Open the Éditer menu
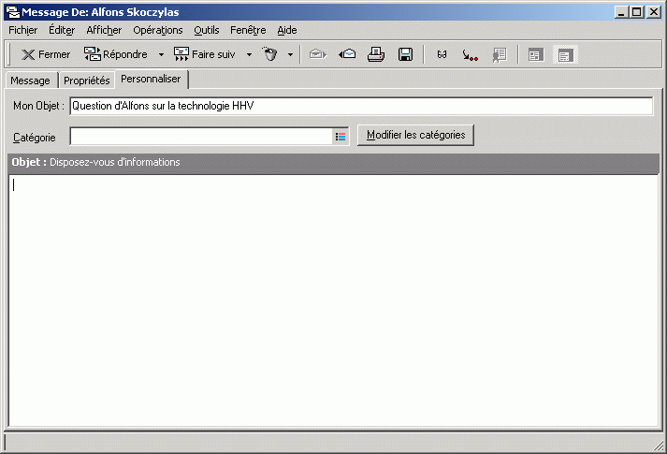667x454 pixels. [62, 30]
